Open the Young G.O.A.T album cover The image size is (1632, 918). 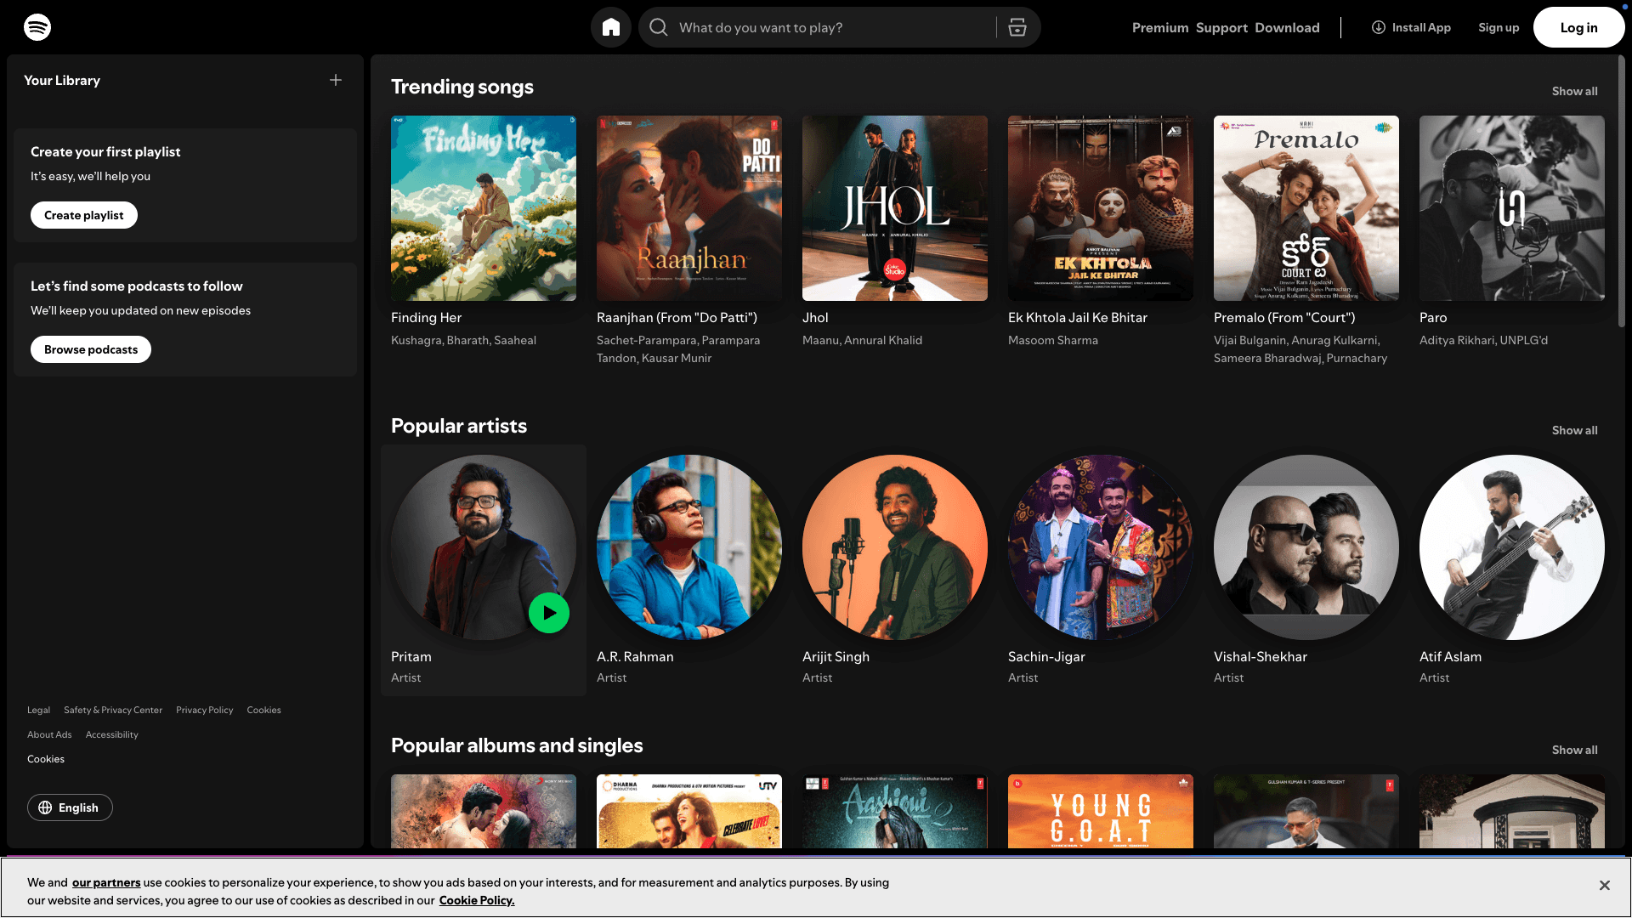tap(1101, 811)
